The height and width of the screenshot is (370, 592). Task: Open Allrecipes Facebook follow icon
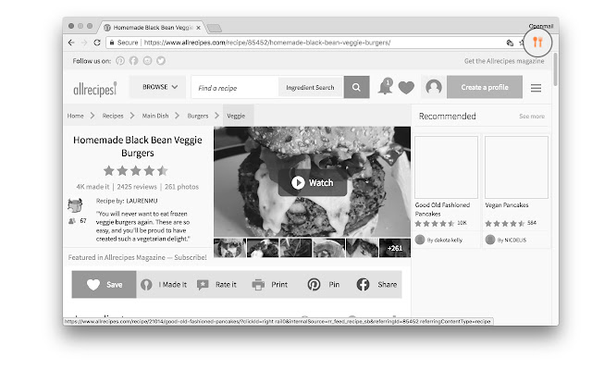pyautogui.click(x=133, y=61)
